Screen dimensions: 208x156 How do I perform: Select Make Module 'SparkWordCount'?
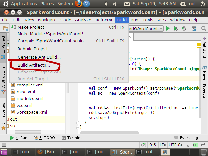(69, 34)
